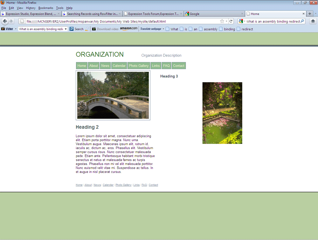Close the Home tab
Viewport: 318px width, 240px height.
[x=304, y=14]
